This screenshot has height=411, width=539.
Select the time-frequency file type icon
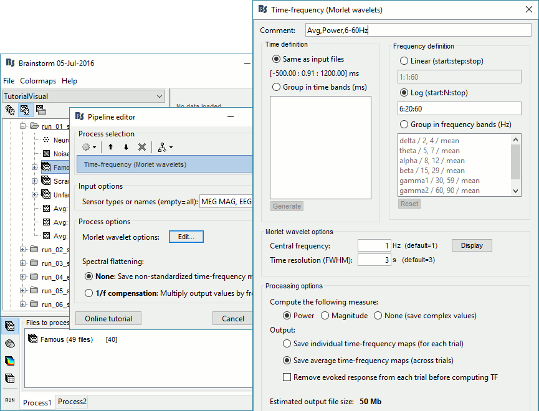[9, 361]
